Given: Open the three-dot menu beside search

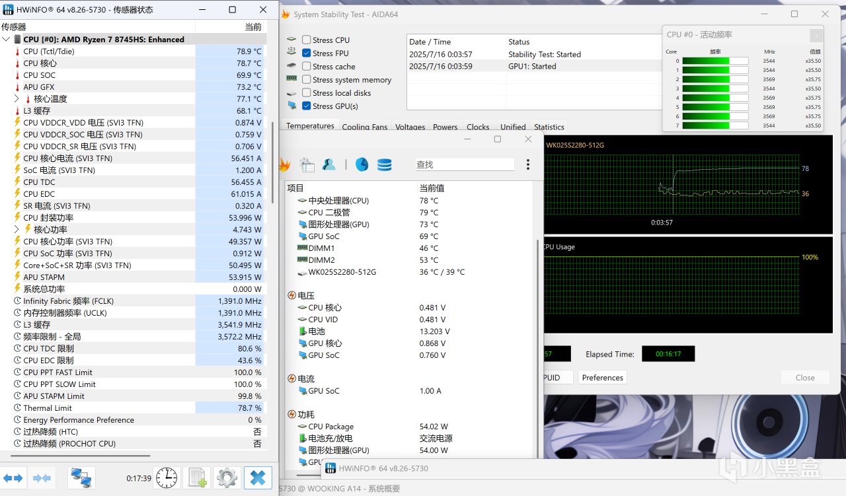Looking at the screenshot, I should 527,164.
